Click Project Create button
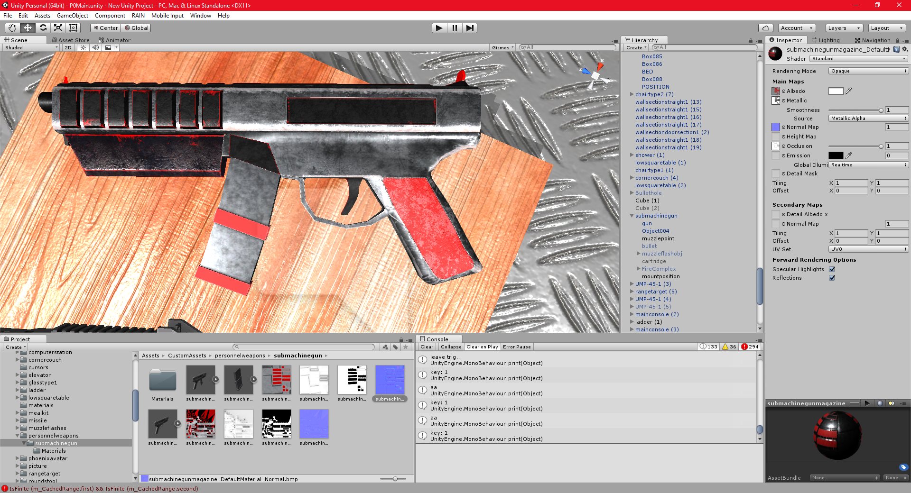 coord(16,347)
